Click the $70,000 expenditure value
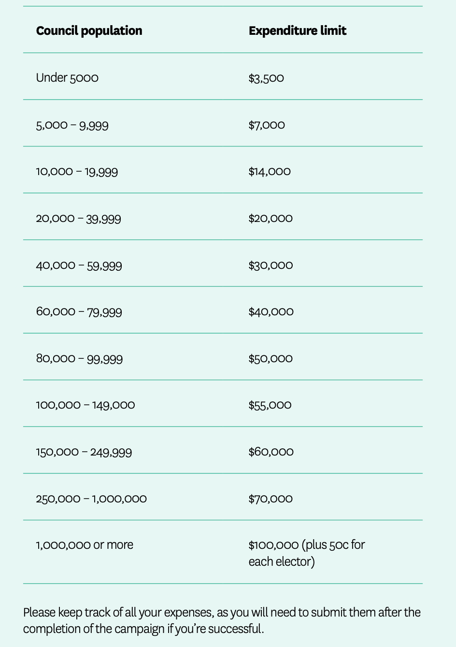The image size is (456, 647). pos(271,499)
